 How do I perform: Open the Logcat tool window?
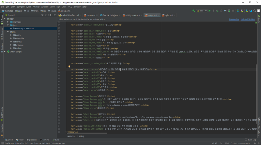(x=32, y=140)
